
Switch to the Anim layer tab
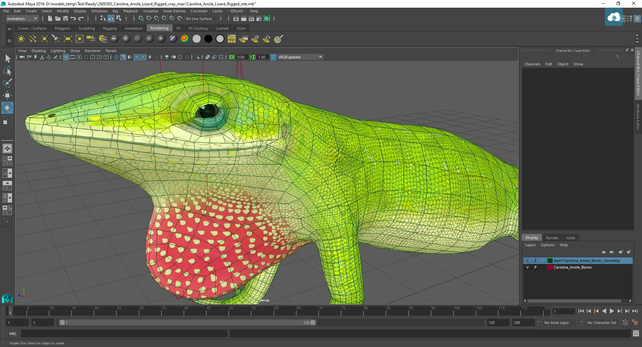pos(571,238)
